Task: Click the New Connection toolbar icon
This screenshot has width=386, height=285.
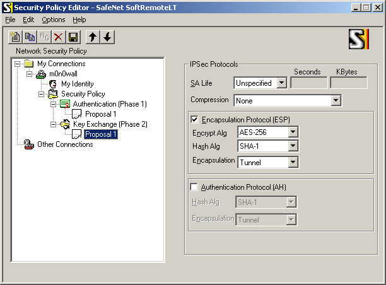Action: (15, 37)
